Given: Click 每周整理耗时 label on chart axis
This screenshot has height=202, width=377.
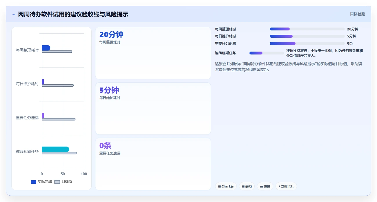Looking at the screenshot, I should (x=27, y=50).
